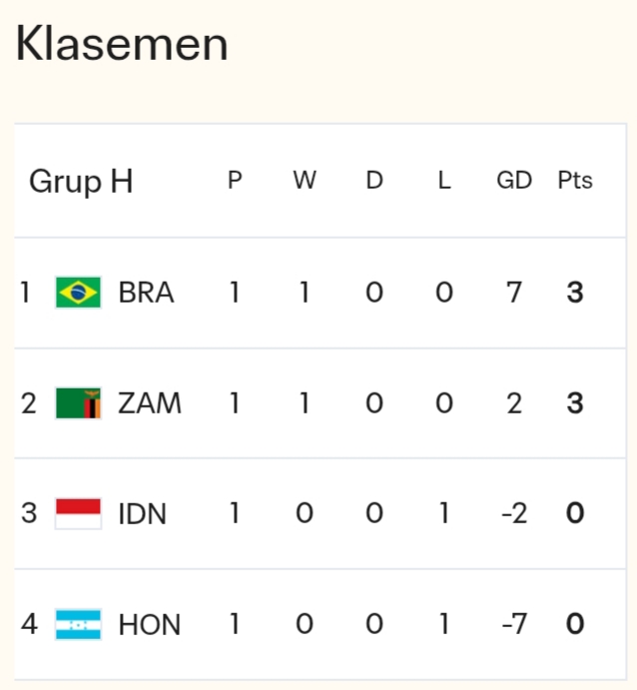637x690 pixels.
Task: Click the Grup H table title
Action: pyautogui.click(x=81, y=182)
